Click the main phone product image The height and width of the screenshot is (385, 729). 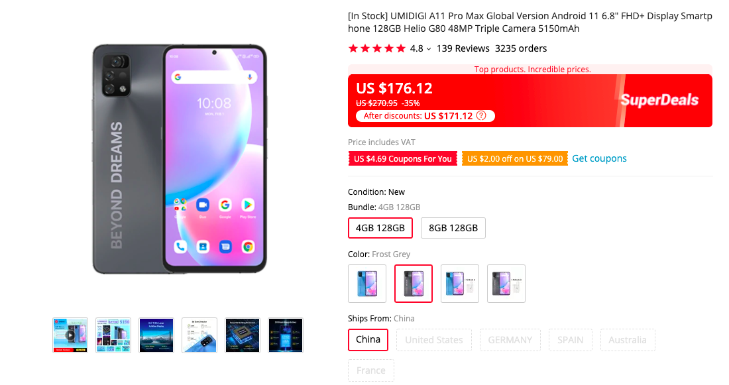pos(179,159)
